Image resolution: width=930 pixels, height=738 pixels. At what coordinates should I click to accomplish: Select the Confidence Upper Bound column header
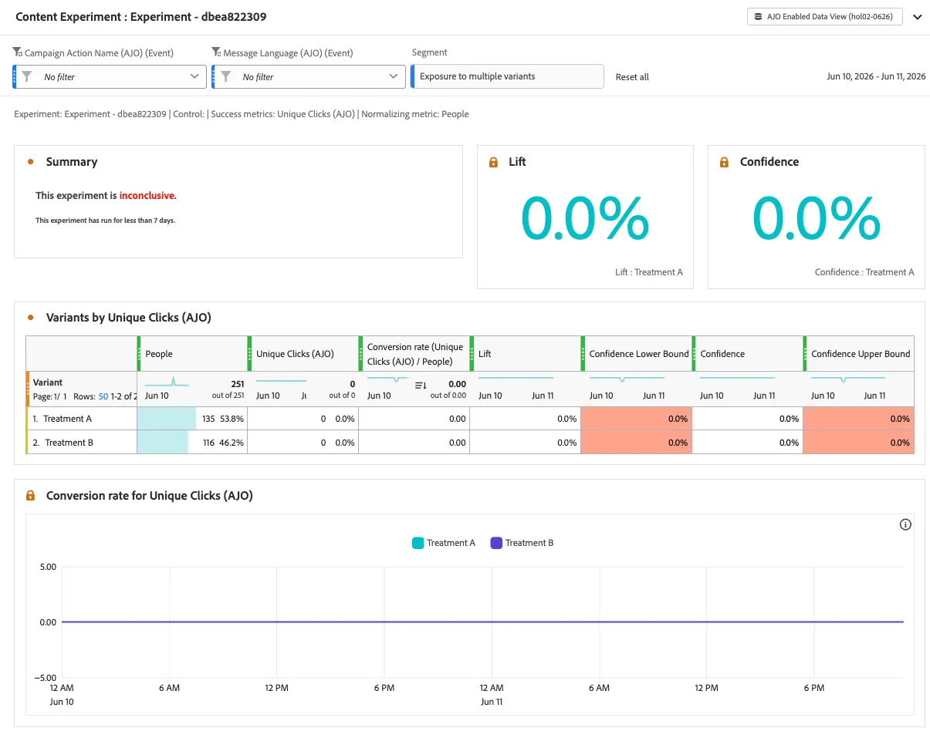pos(859,354)
